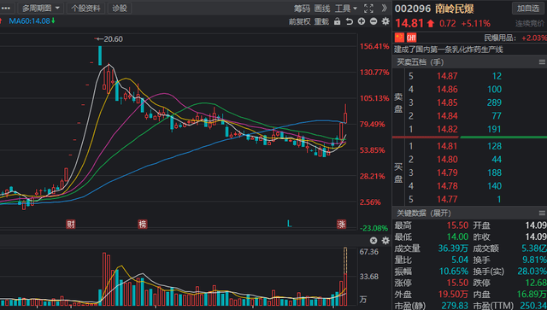Close the volume indicator panel

373,240
